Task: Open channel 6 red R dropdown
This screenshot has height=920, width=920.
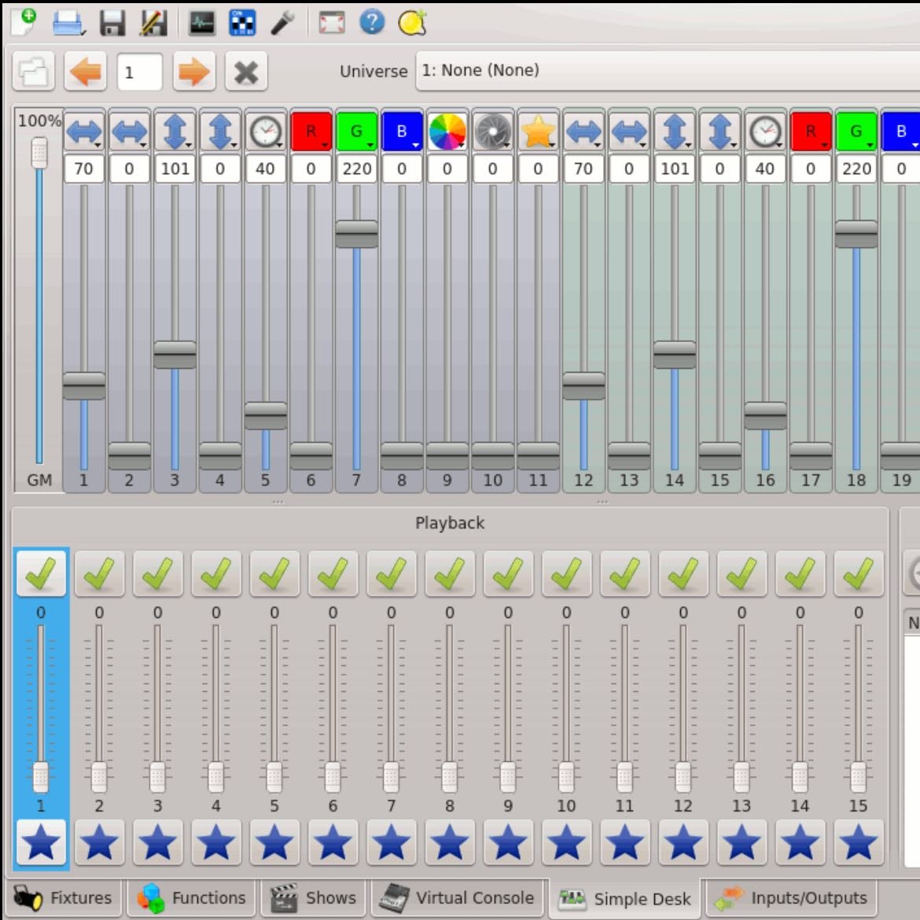Action: (311, 131)
